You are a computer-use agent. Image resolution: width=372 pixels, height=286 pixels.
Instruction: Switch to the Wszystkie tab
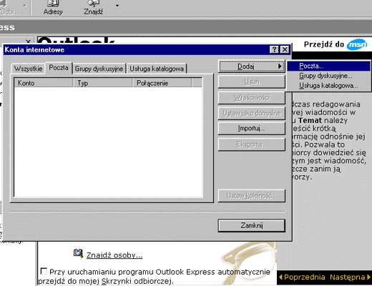(28, 69)
